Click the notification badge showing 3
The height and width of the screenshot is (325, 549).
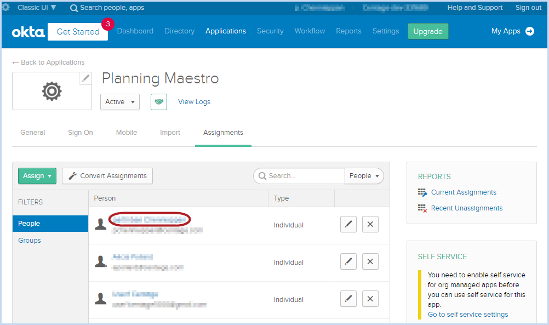(x=108, y=24)
